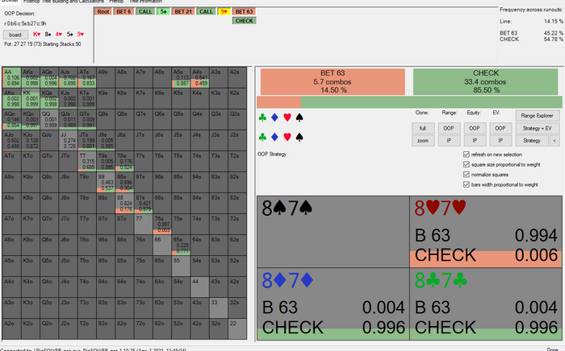Open the board selection button
This screenshot has width=565, height=351.
pyautogui.click(x=15, y=35)
